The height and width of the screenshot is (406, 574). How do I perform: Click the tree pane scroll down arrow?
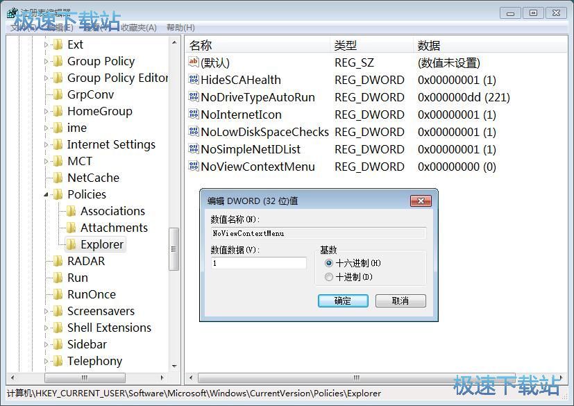click(x=174, y=366)
